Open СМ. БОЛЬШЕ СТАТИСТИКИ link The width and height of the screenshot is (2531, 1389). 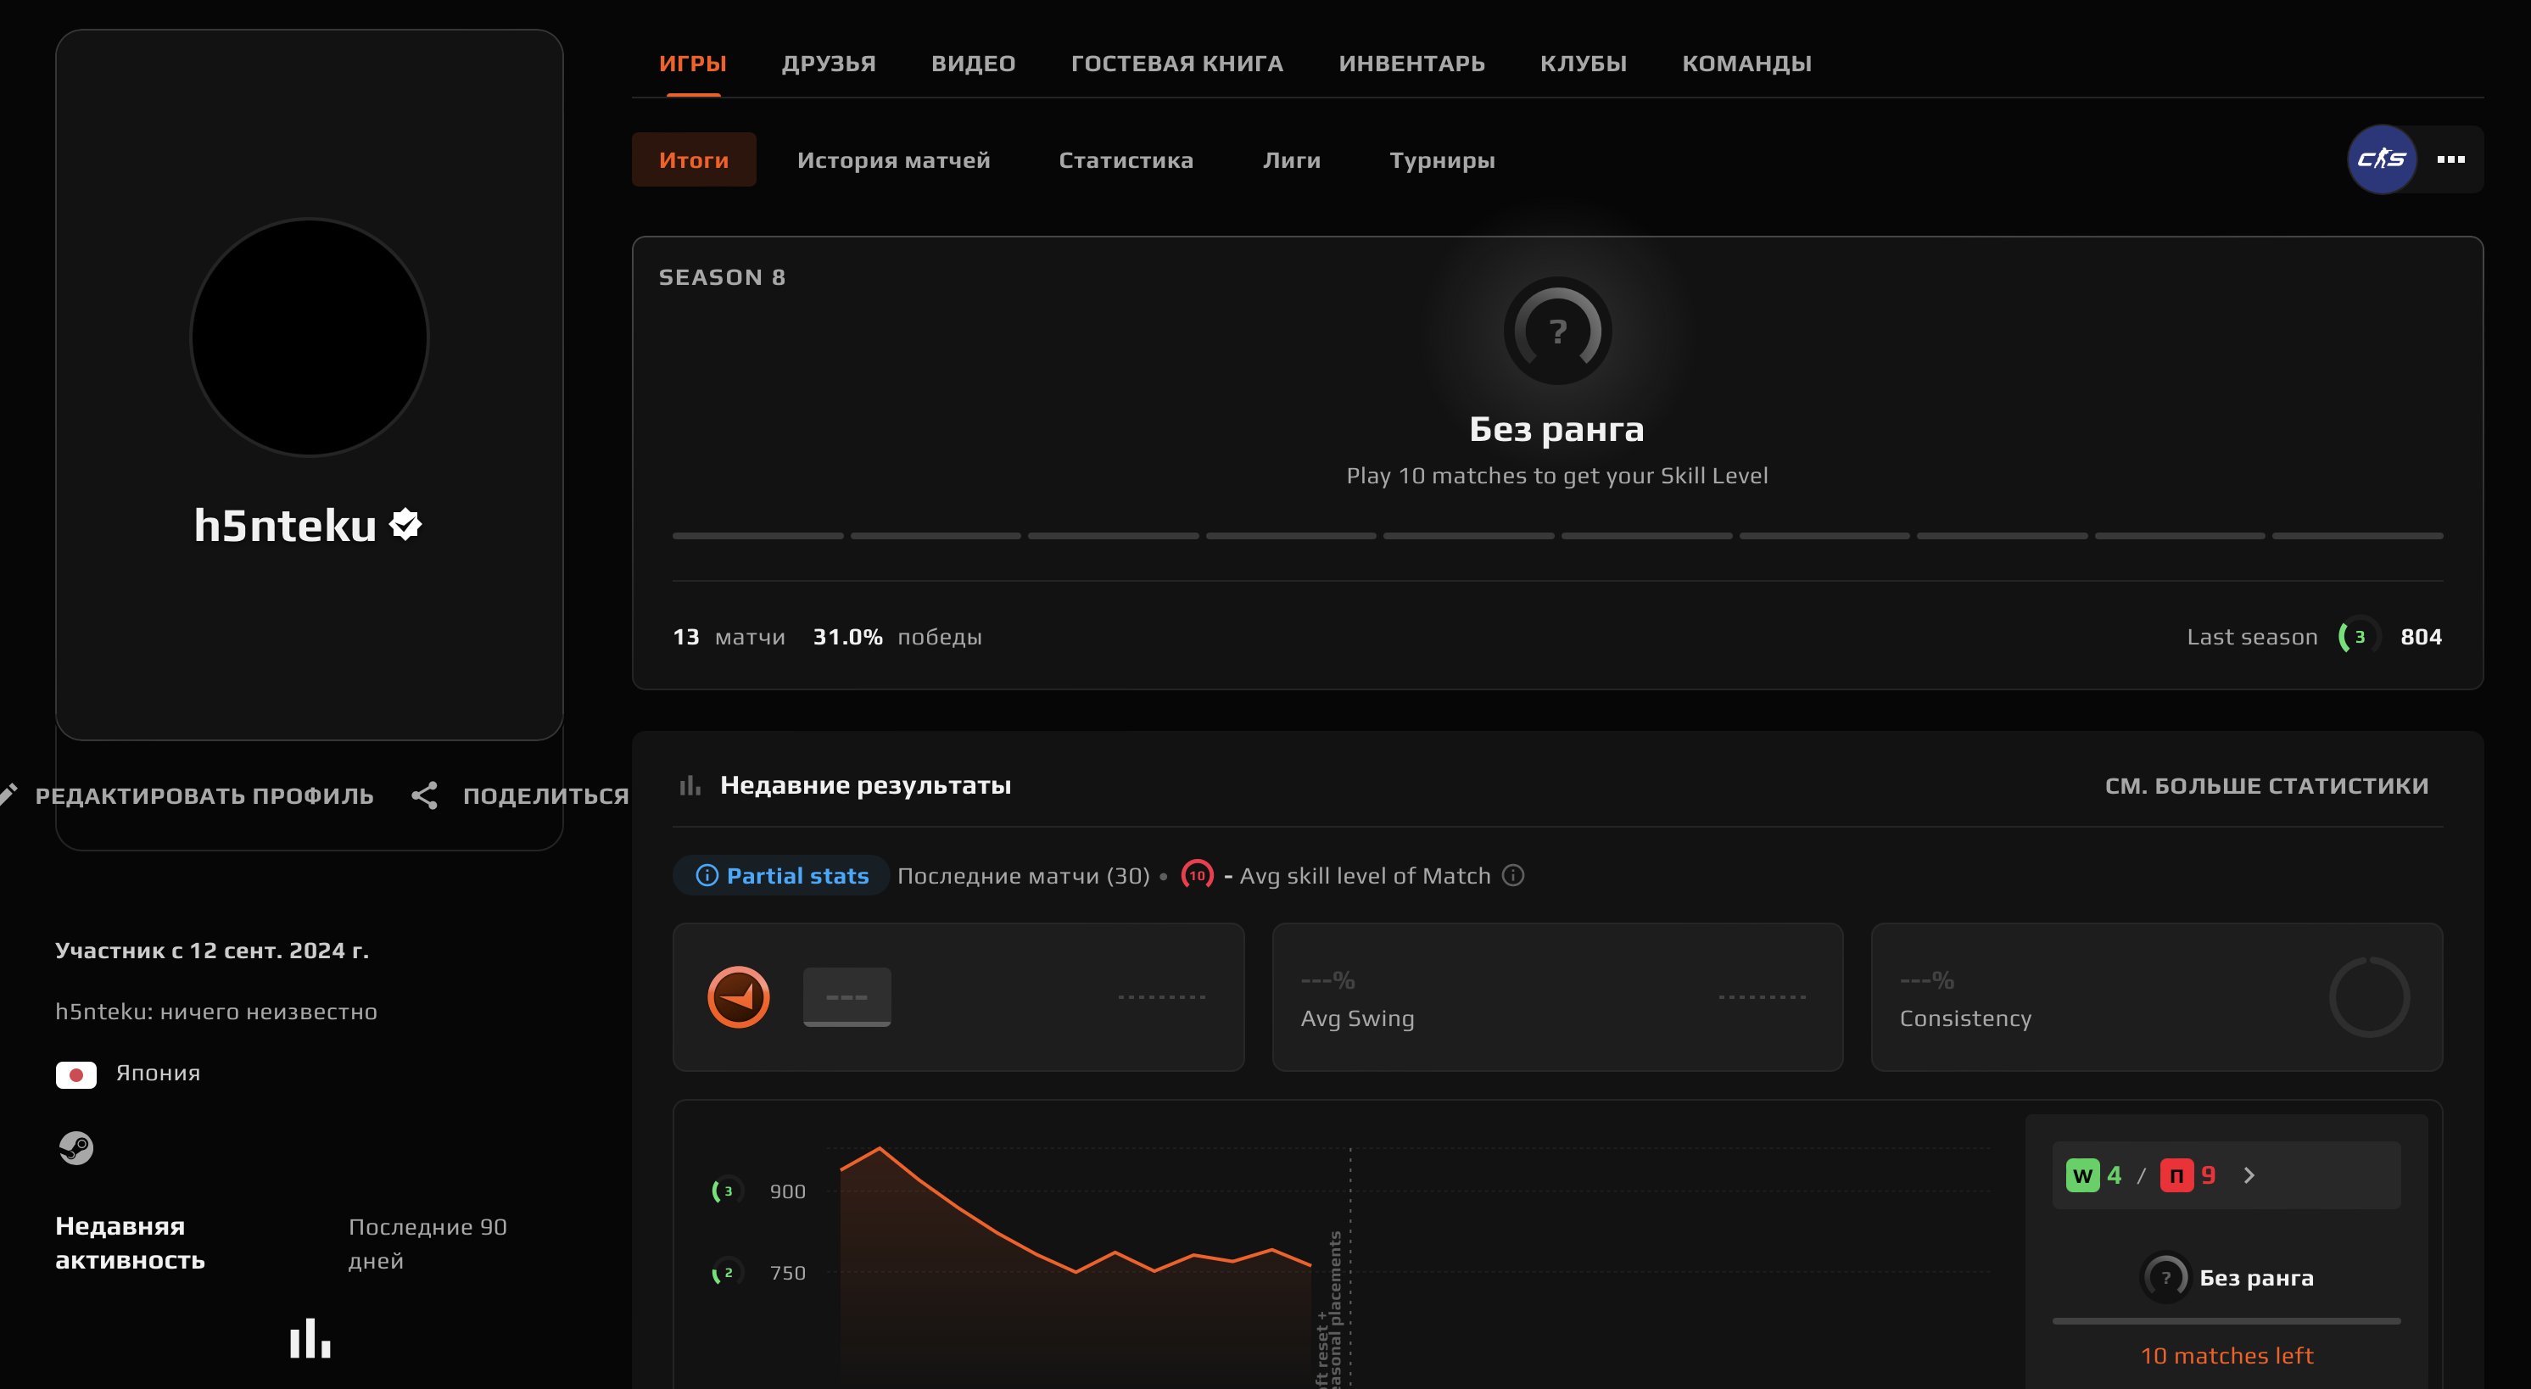(x=2266, y=786)
